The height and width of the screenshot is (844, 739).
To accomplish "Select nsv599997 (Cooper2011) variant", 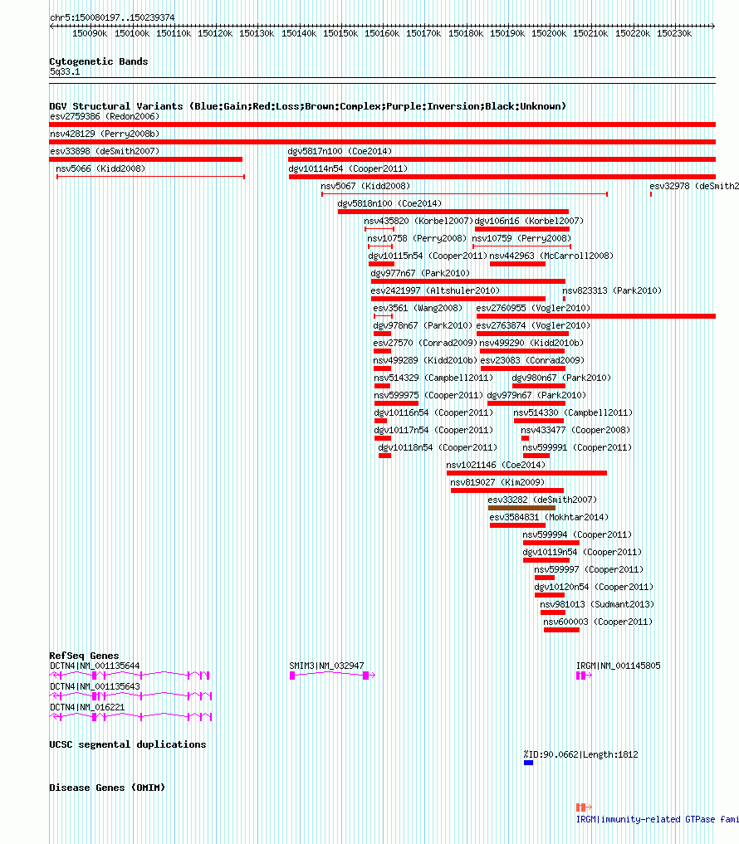I will 589,569.
